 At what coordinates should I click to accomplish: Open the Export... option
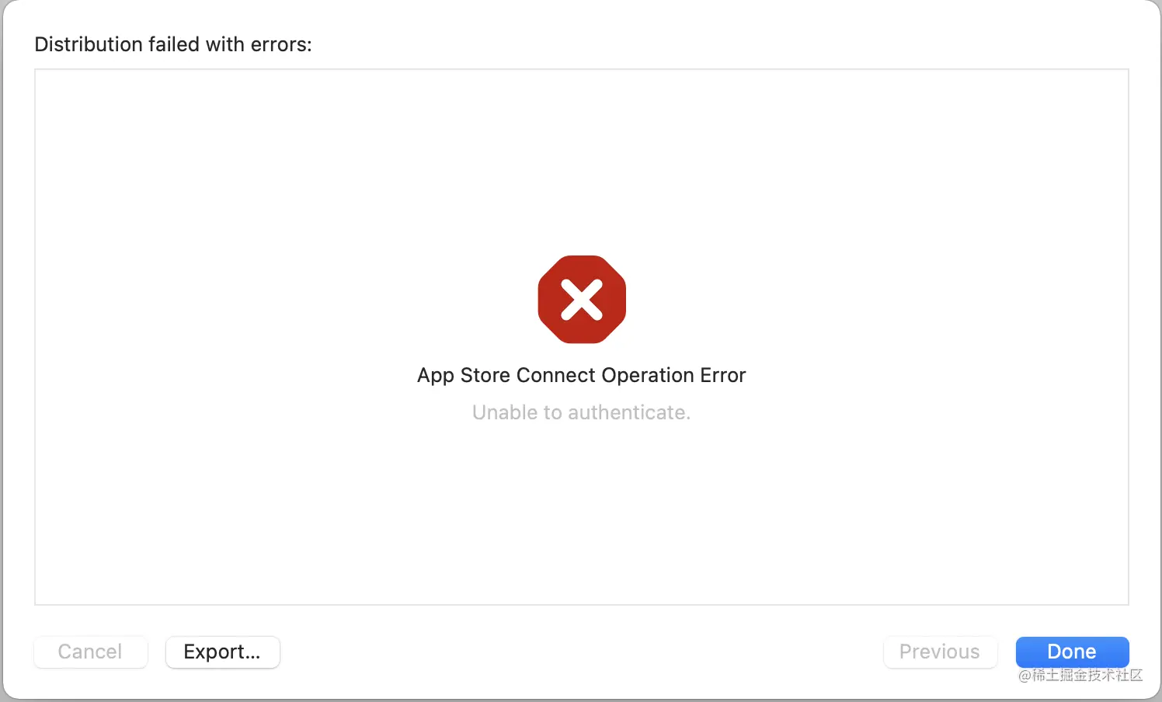(x=222, y=652)
